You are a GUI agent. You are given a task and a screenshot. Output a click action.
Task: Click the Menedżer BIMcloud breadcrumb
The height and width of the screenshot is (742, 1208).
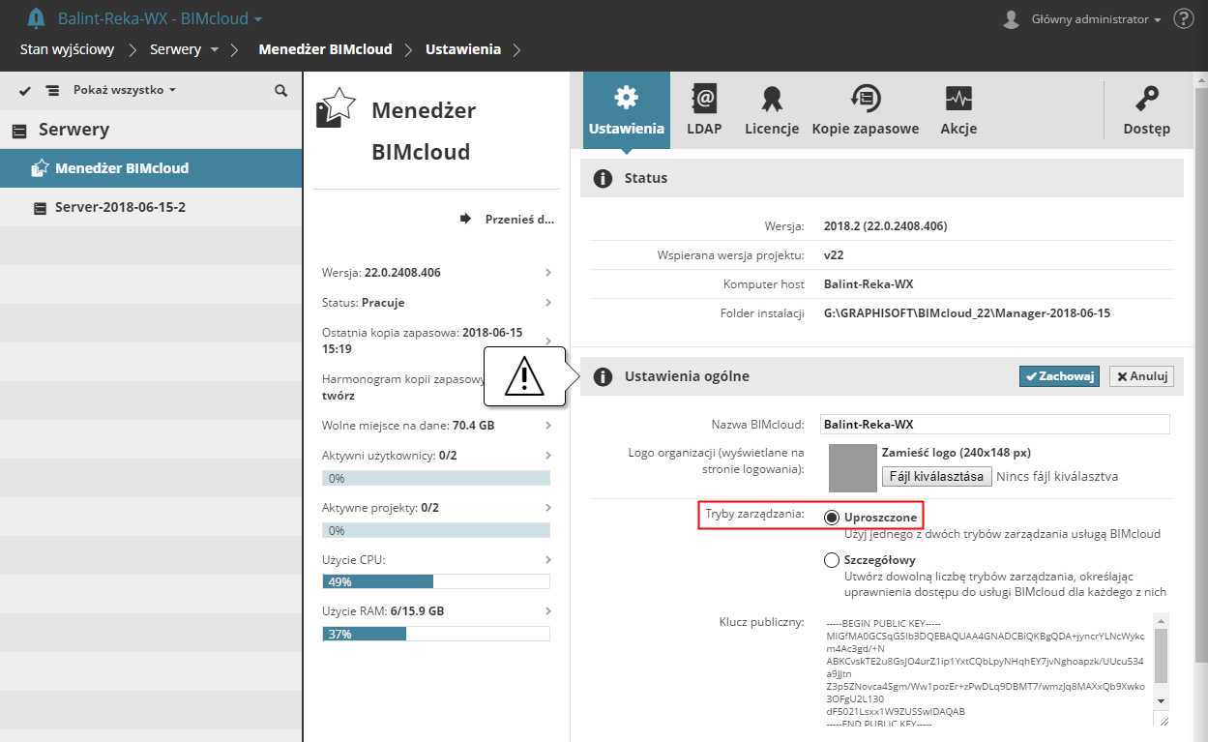click(325, 49)
